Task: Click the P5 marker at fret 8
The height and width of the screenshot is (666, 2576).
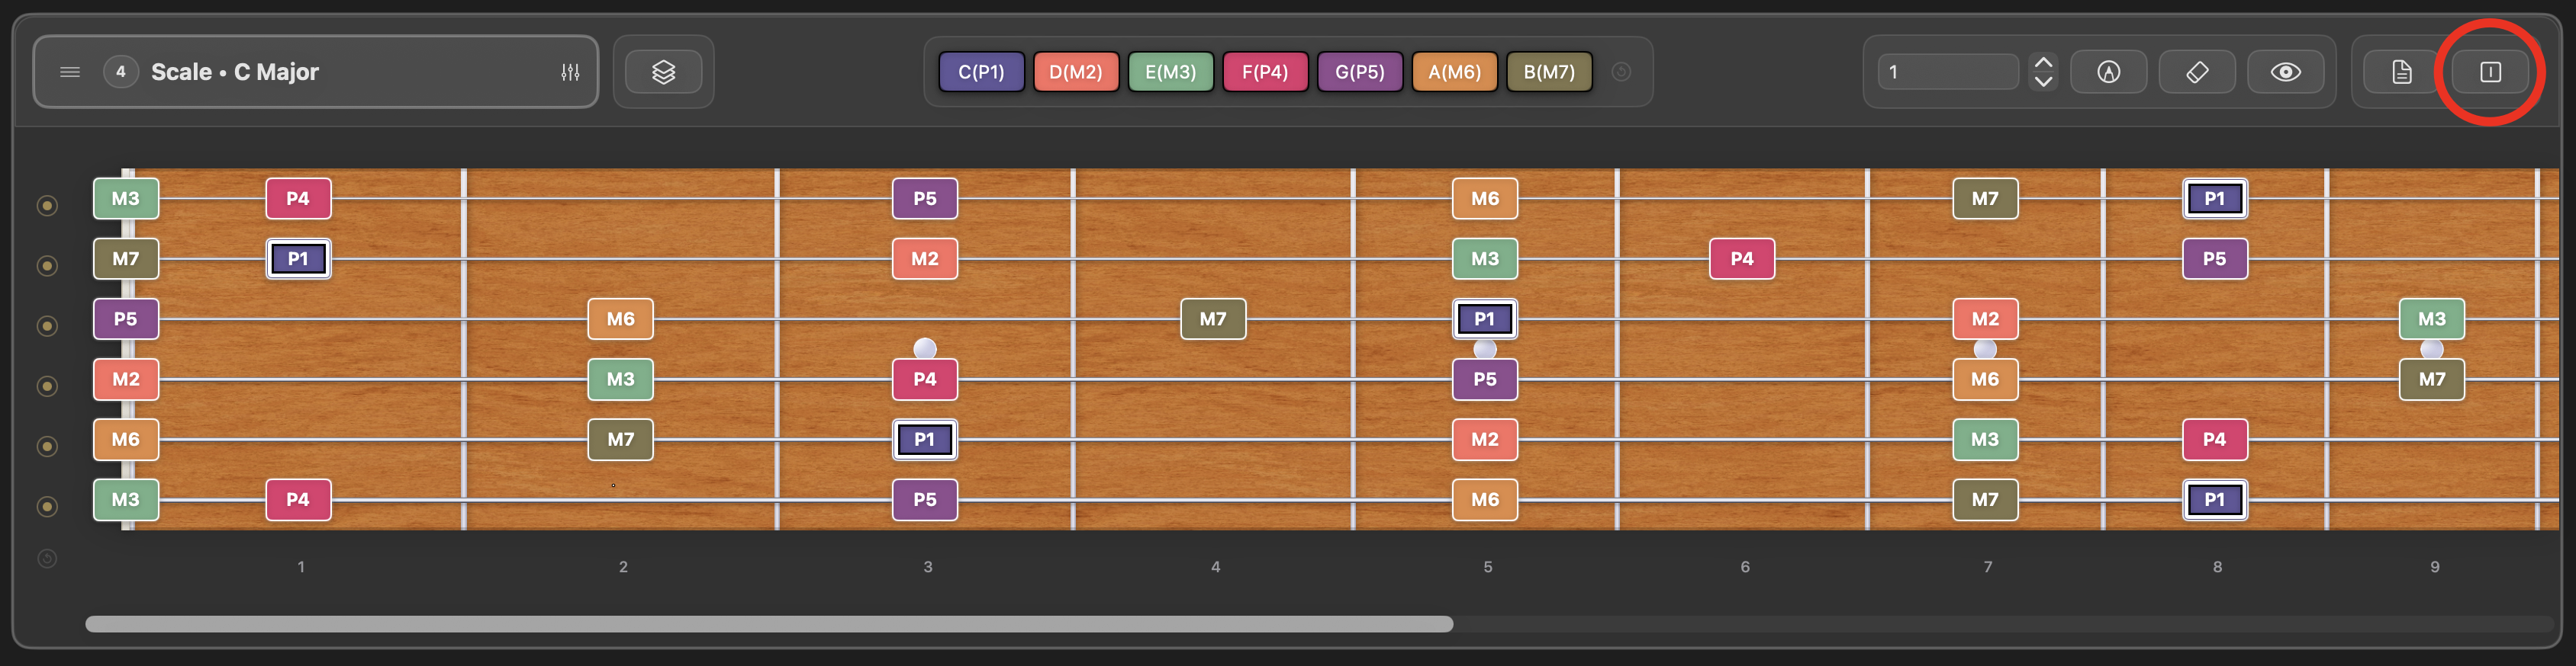Action: (x=2215, y=258)
